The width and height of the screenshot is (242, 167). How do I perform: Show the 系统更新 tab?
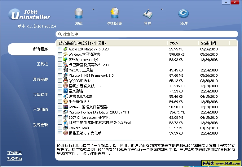pos(40,125)
